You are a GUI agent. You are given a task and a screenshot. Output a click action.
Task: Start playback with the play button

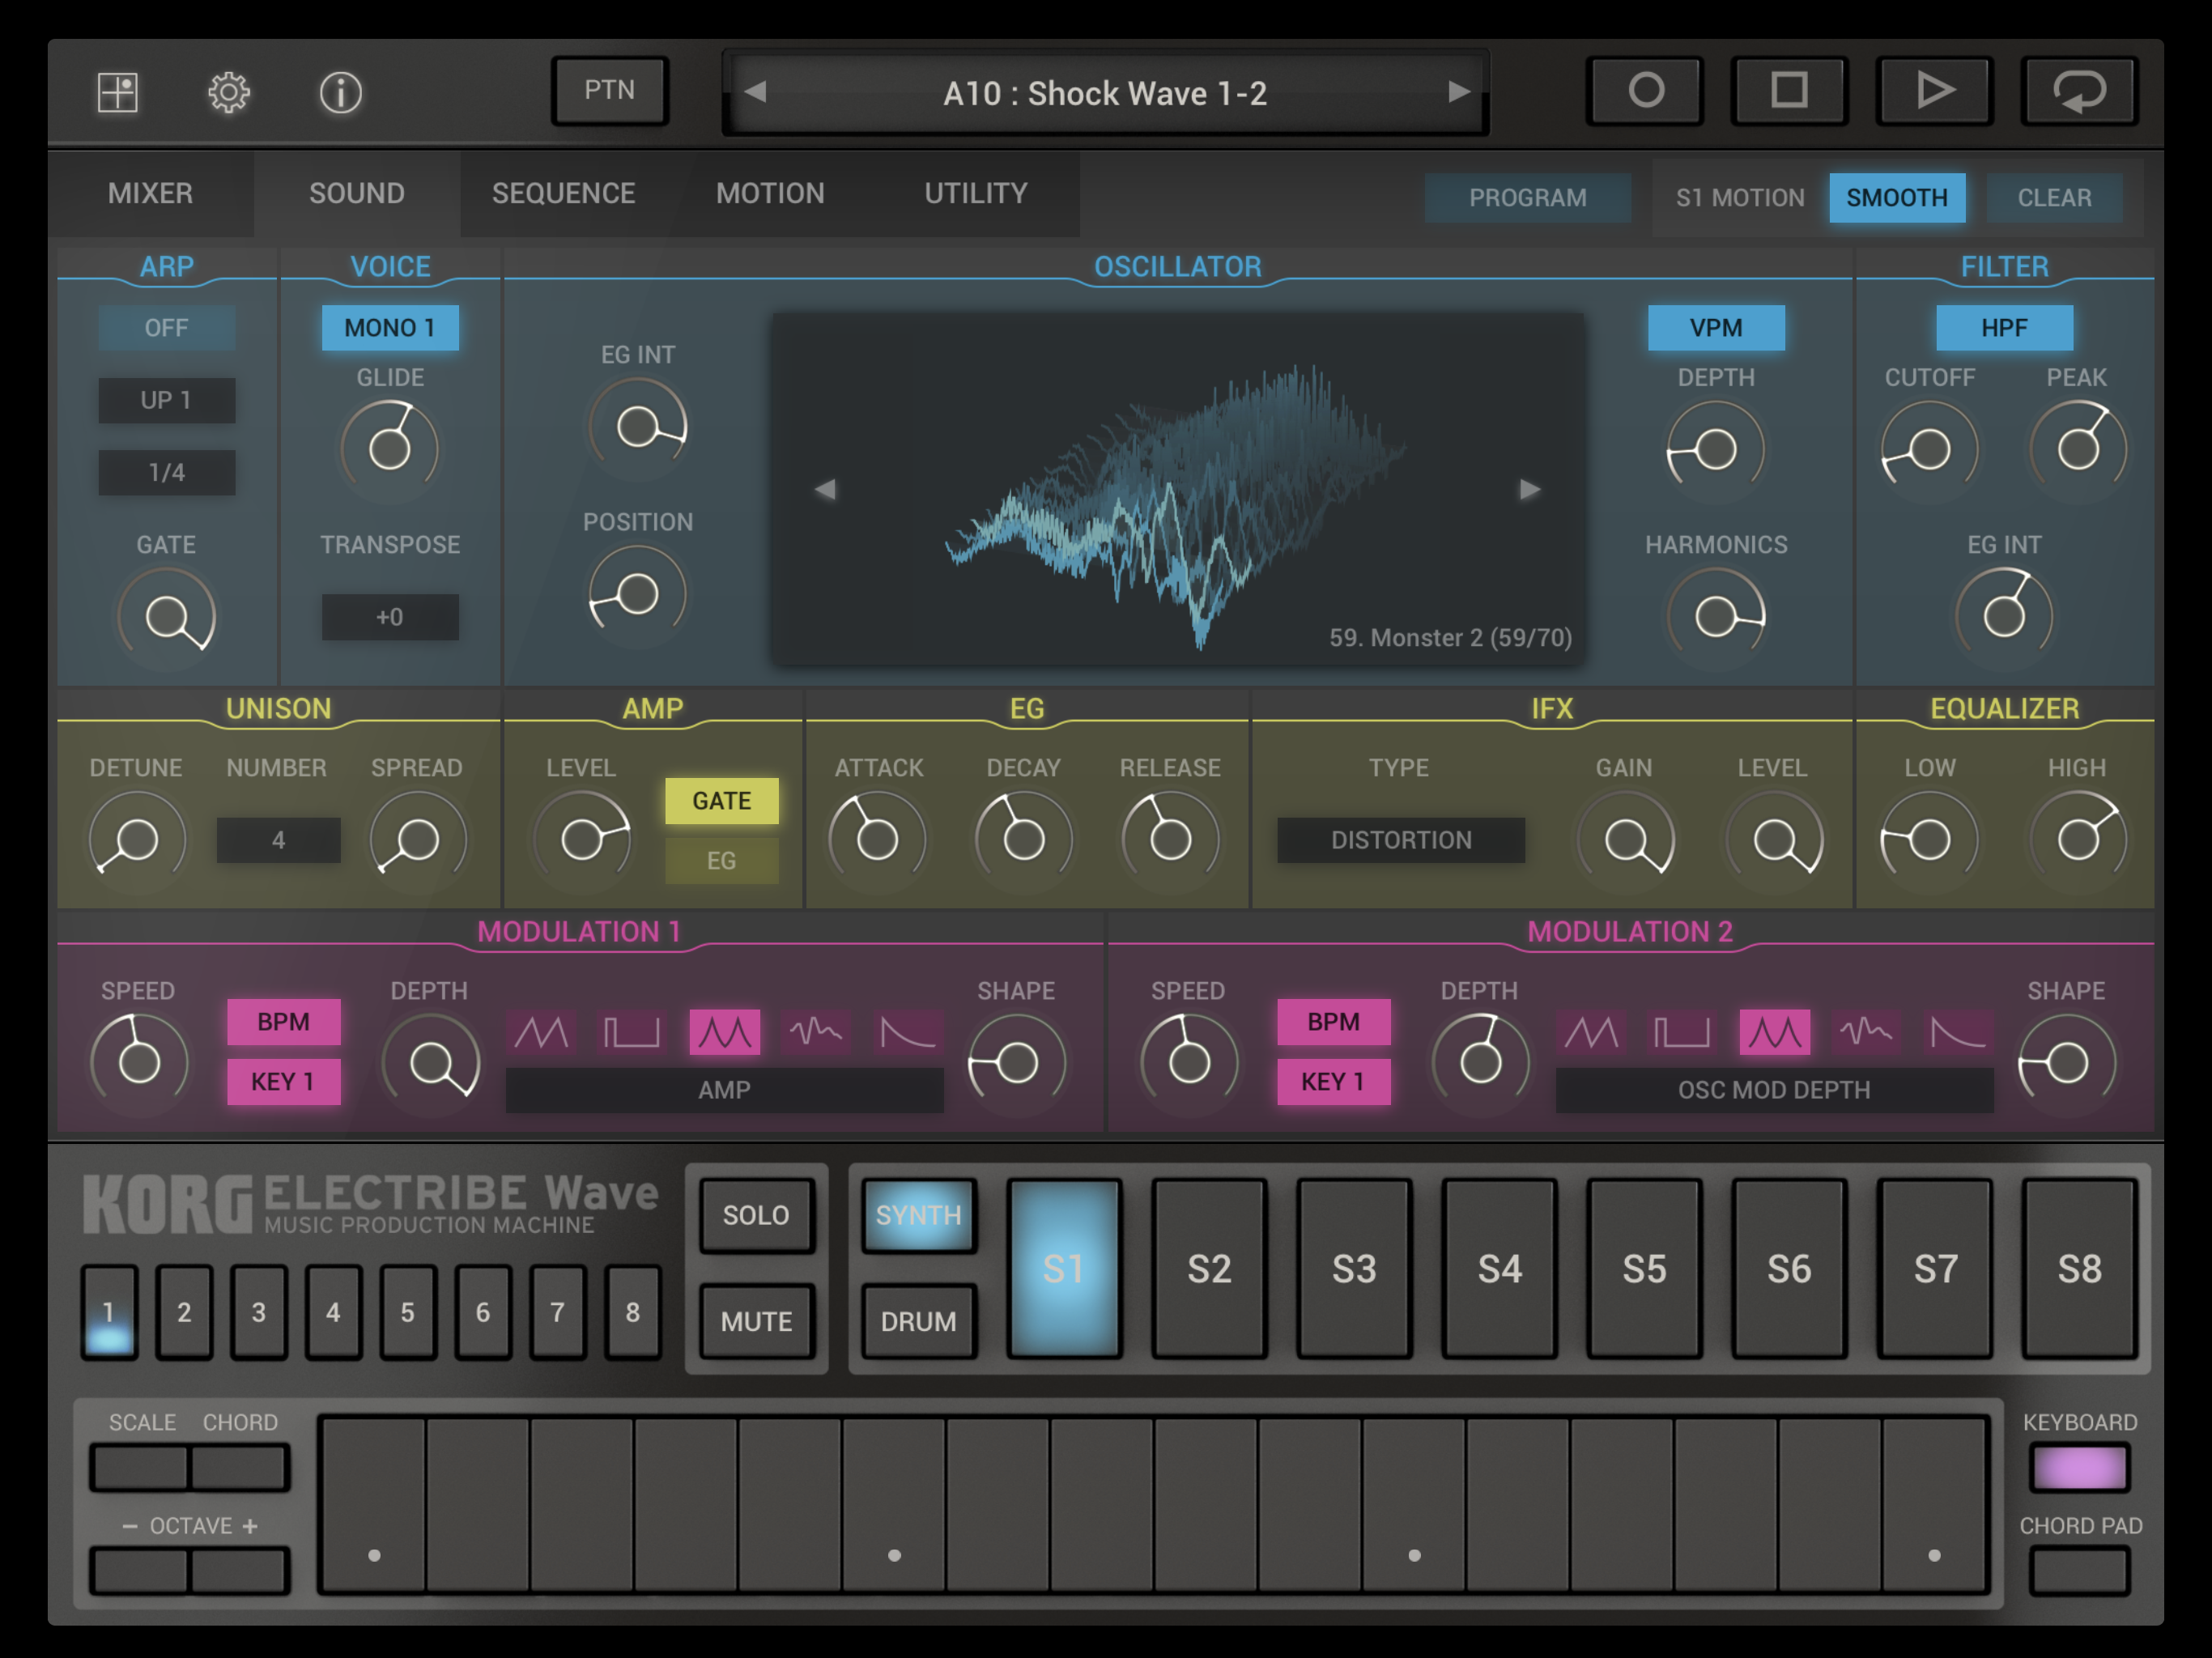click(1934, 91)
